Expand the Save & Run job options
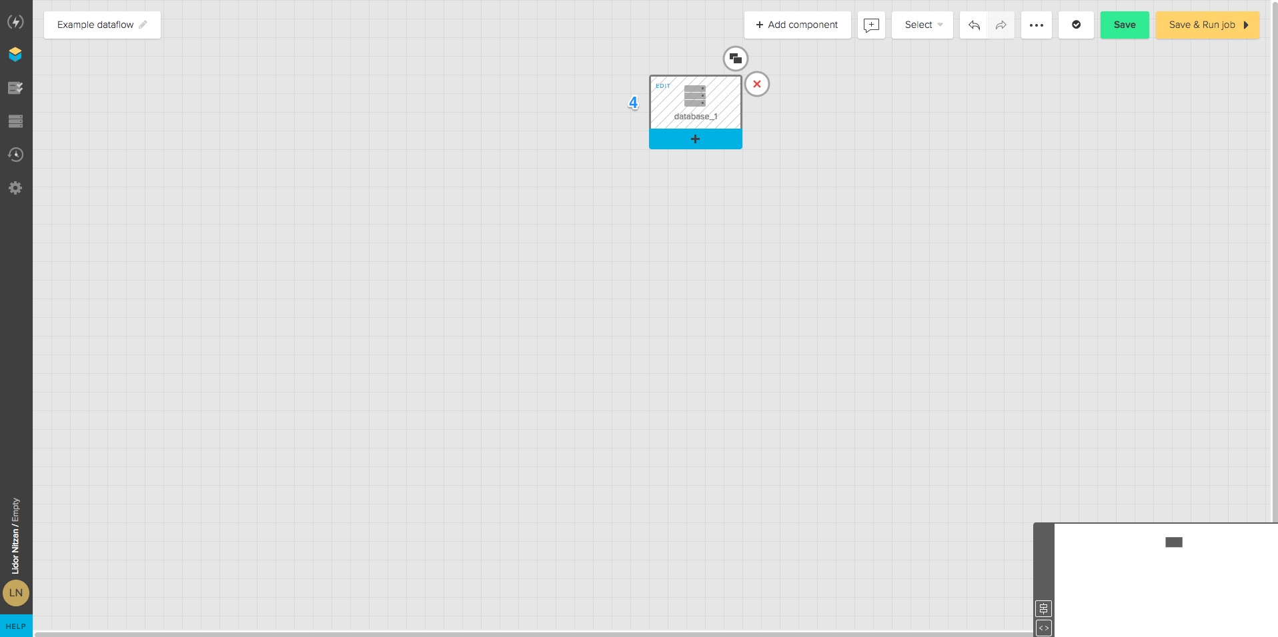 tap(1246, 25)
